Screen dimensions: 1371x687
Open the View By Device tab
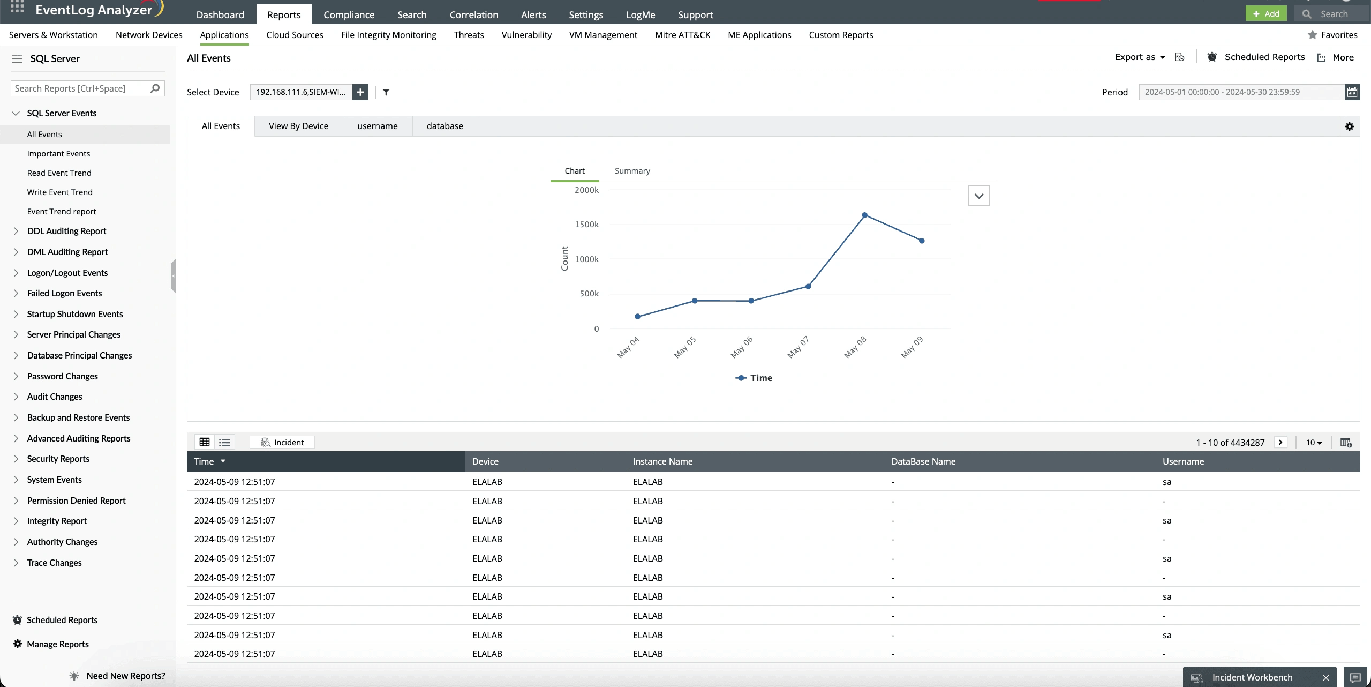click(x=298, y=126)
